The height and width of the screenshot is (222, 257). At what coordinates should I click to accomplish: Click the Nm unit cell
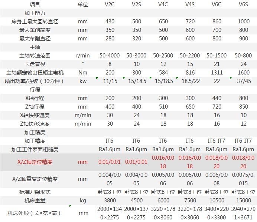pyautogui.click(x=83, y=73)
